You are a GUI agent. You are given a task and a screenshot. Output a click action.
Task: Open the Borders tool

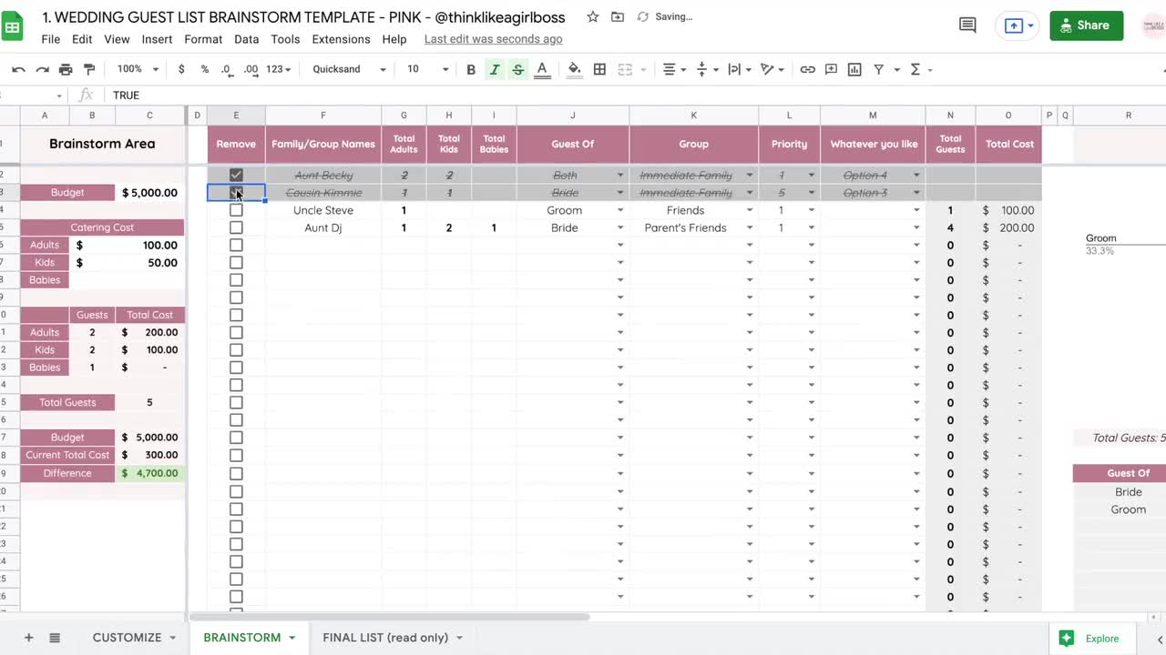pos(599,69)
